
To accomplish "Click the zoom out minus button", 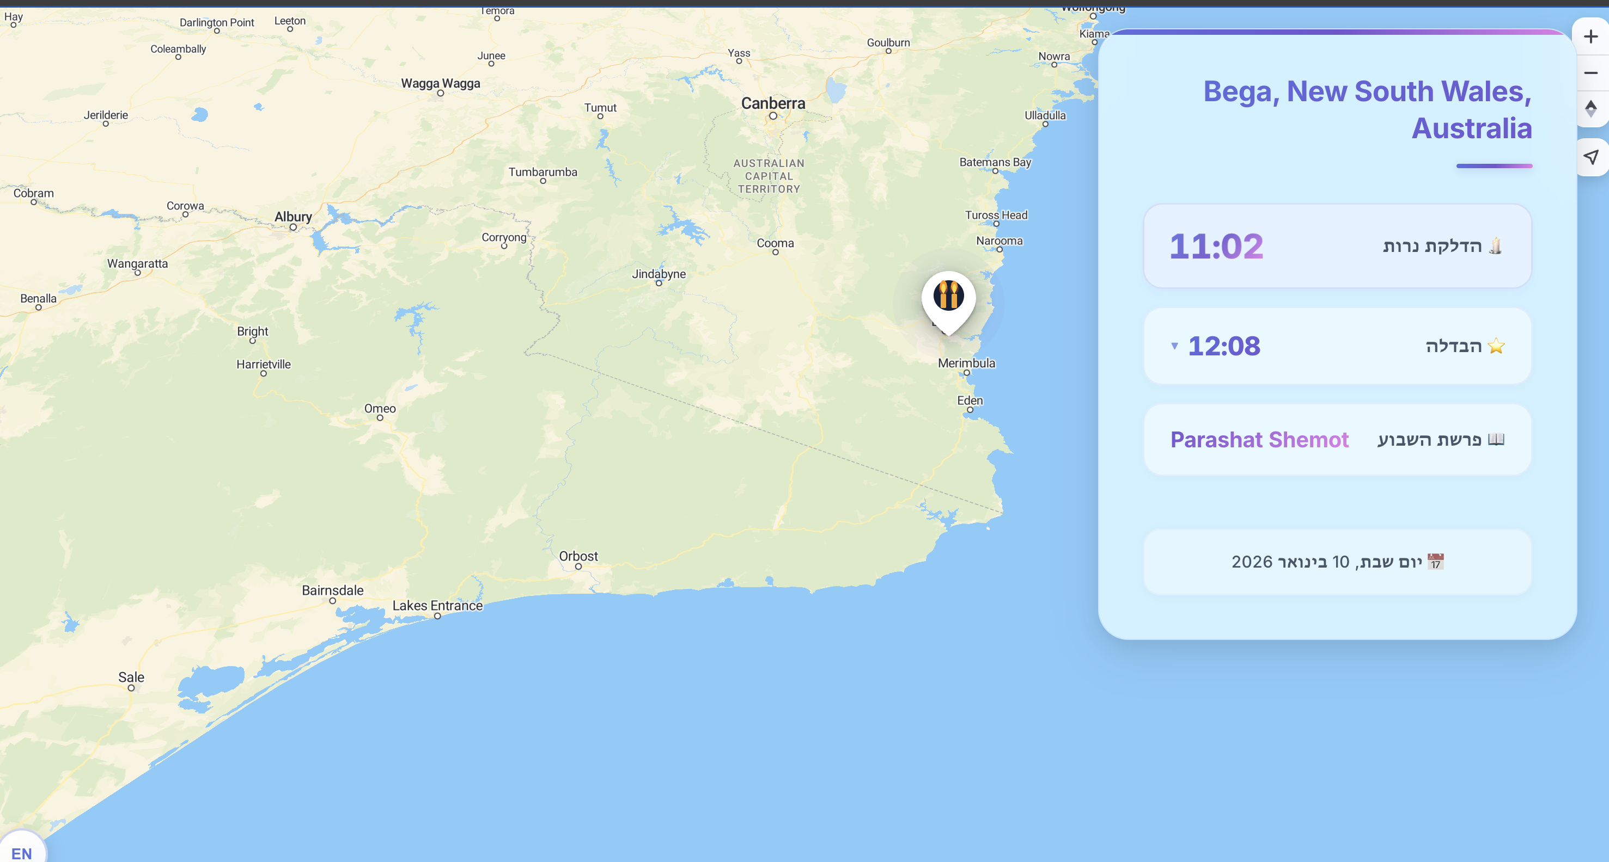I will tap(1590, 73).
